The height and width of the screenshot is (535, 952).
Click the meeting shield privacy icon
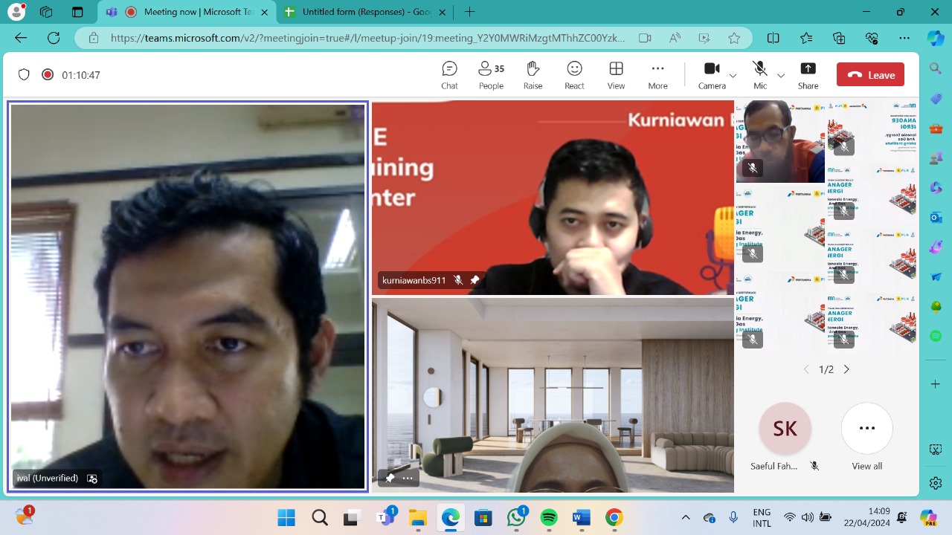point(24,74)
